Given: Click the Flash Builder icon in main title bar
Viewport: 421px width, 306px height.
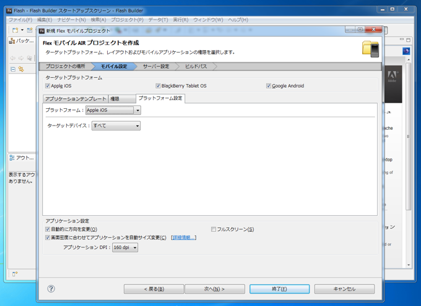Looking at the screenshot, I should 9,11.
